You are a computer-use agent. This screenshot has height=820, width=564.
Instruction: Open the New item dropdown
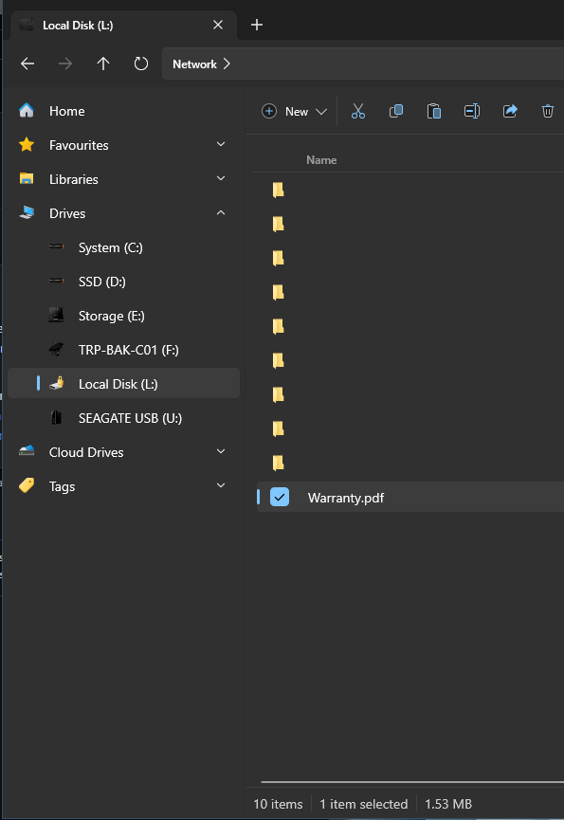[293, 111]
